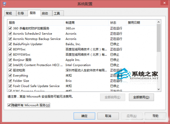Open help with 帮助 button

[156, 116]
